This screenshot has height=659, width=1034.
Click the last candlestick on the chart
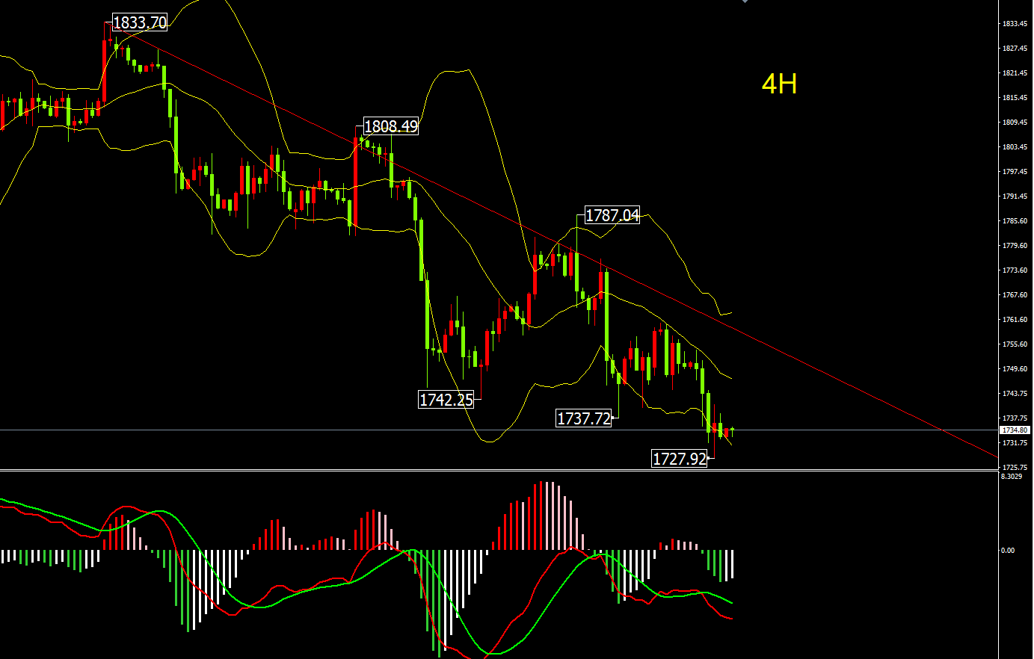pyautogui.click(x=732, y=431)
